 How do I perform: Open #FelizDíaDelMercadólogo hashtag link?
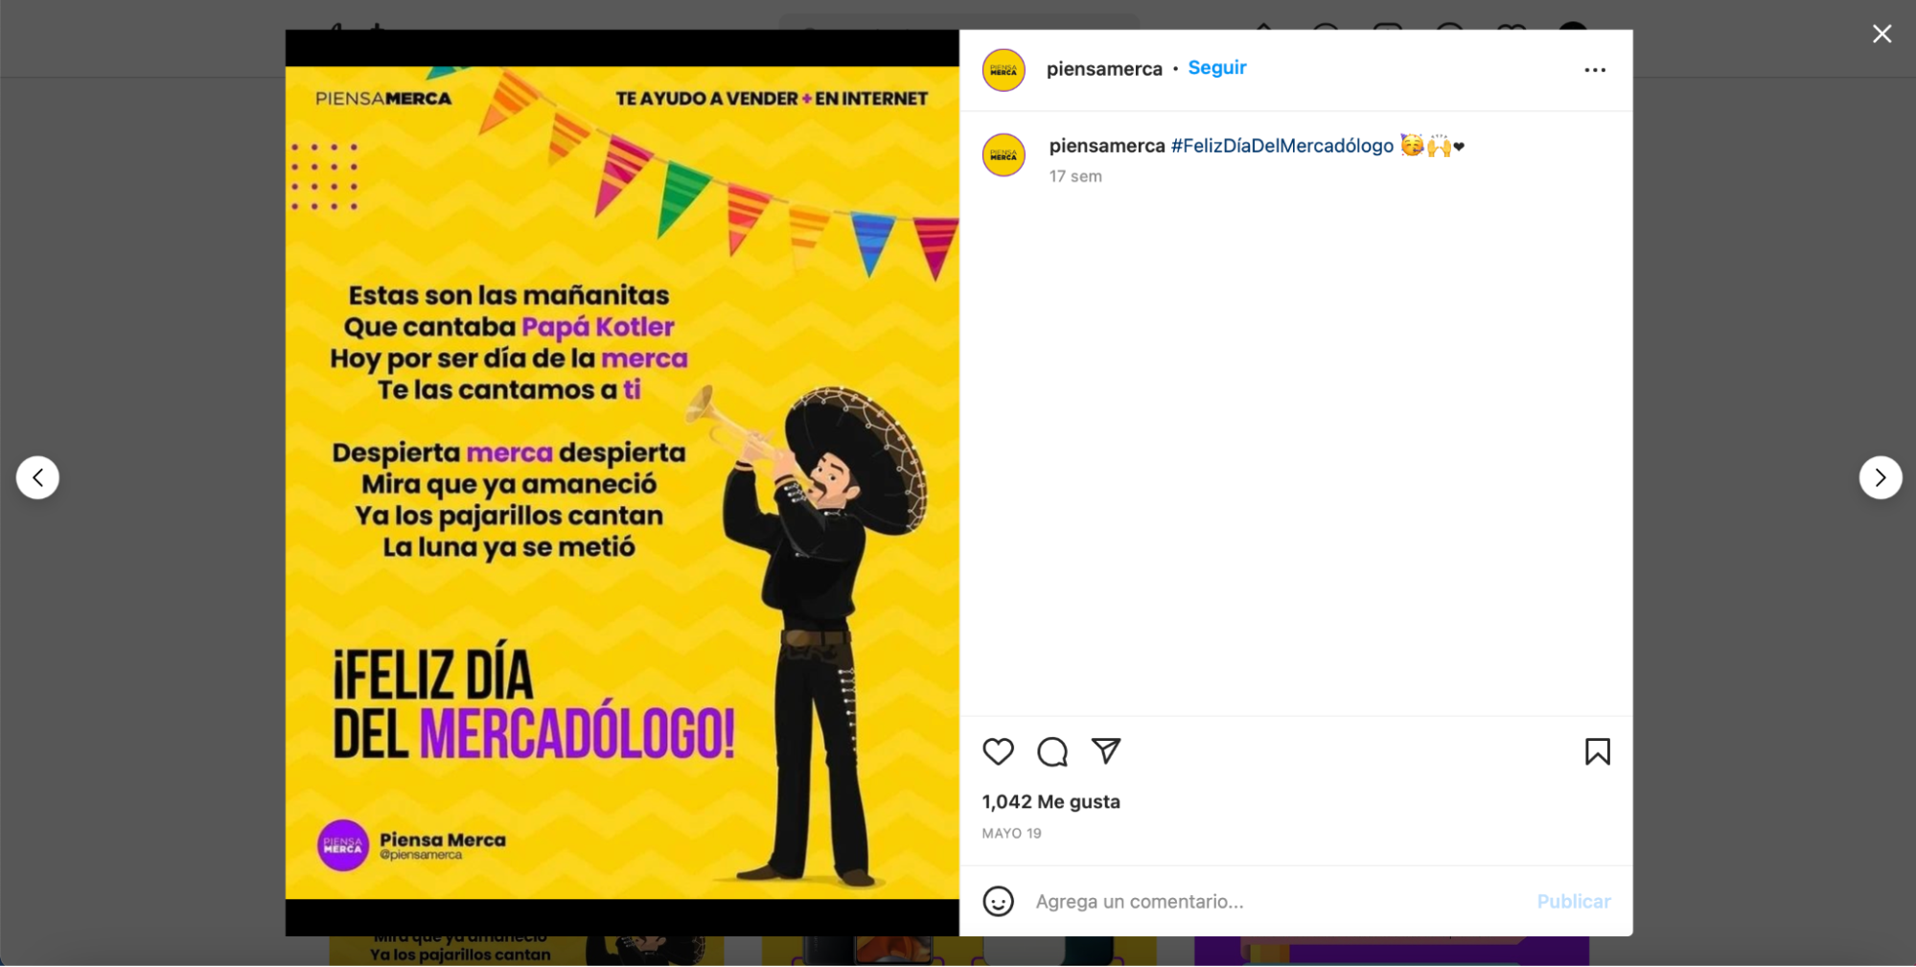click(x=1281, y=146)
